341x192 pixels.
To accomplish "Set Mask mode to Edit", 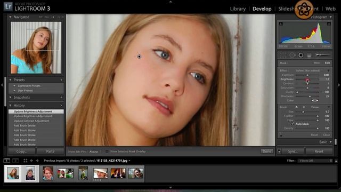I will coord(327,63).
